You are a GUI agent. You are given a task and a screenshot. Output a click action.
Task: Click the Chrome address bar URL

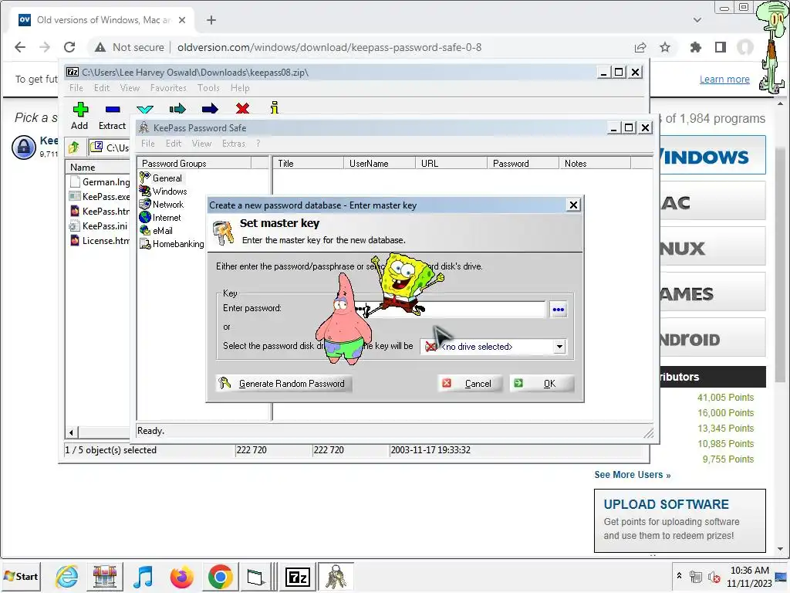329,47
